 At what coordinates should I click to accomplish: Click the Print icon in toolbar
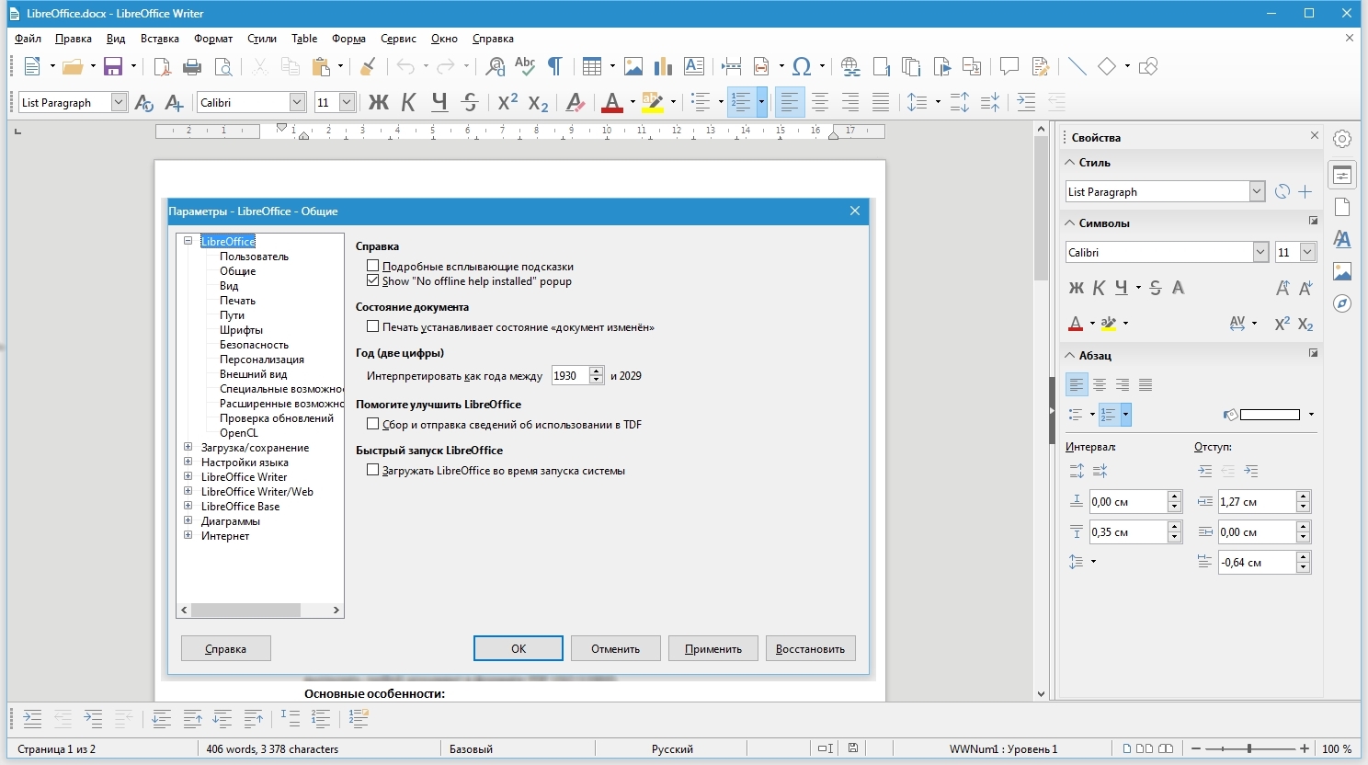[x=192, y=66]
